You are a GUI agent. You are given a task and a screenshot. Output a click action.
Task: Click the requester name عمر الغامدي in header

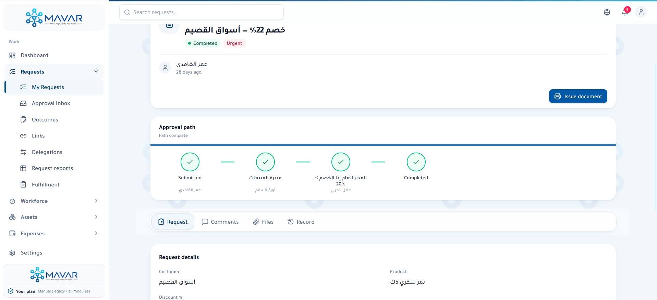coord(192,64)
